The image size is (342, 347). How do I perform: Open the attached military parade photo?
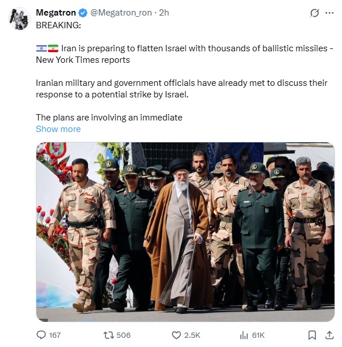185,232
